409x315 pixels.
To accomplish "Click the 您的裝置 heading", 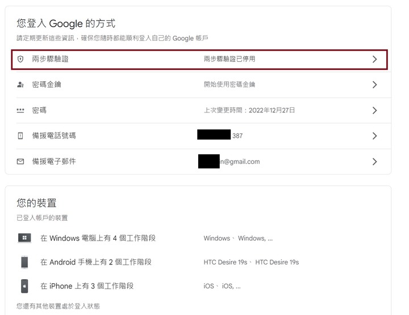I will 36,203.
